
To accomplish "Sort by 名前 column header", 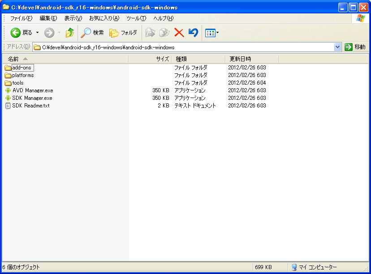I will click(65, 59).
